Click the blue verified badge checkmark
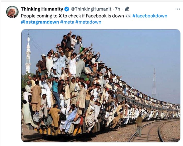The height and width of the screenshot is (146, 183). point(67,9)
